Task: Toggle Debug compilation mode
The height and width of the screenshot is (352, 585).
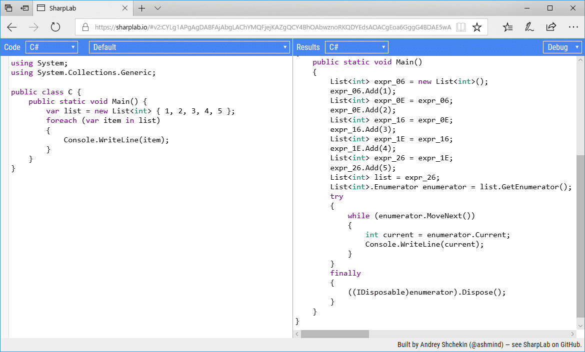Action: tap(562, 47)
